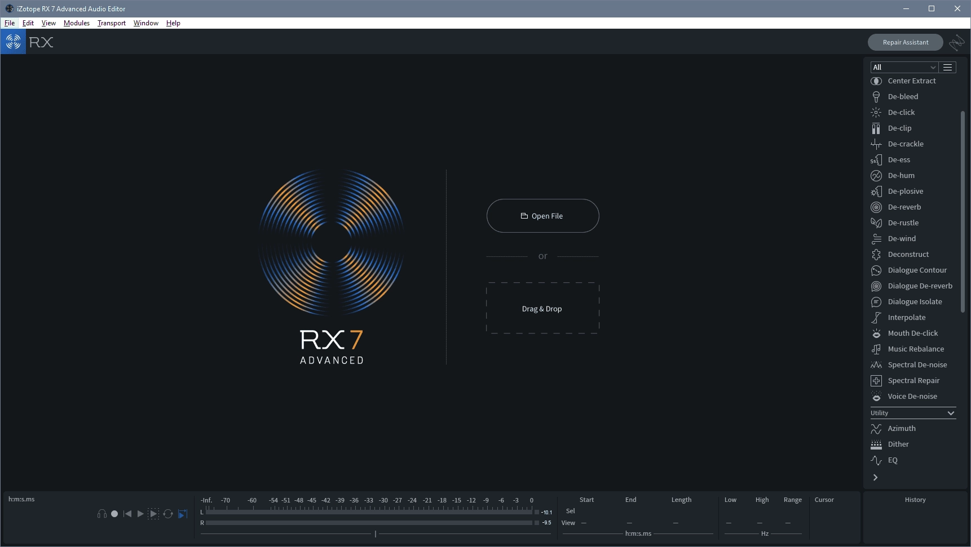Viewport: 971px width, 547px height.
Task: Open the Help menu
Action: (173, 23)
